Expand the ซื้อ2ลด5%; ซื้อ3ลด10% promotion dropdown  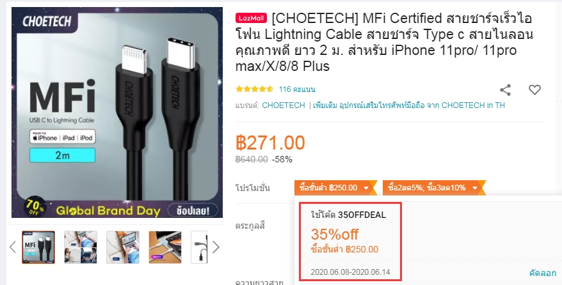coord(432,188)
